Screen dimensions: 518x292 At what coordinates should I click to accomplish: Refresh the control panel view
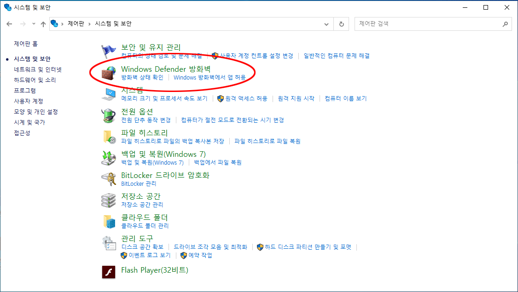(342, 24)
